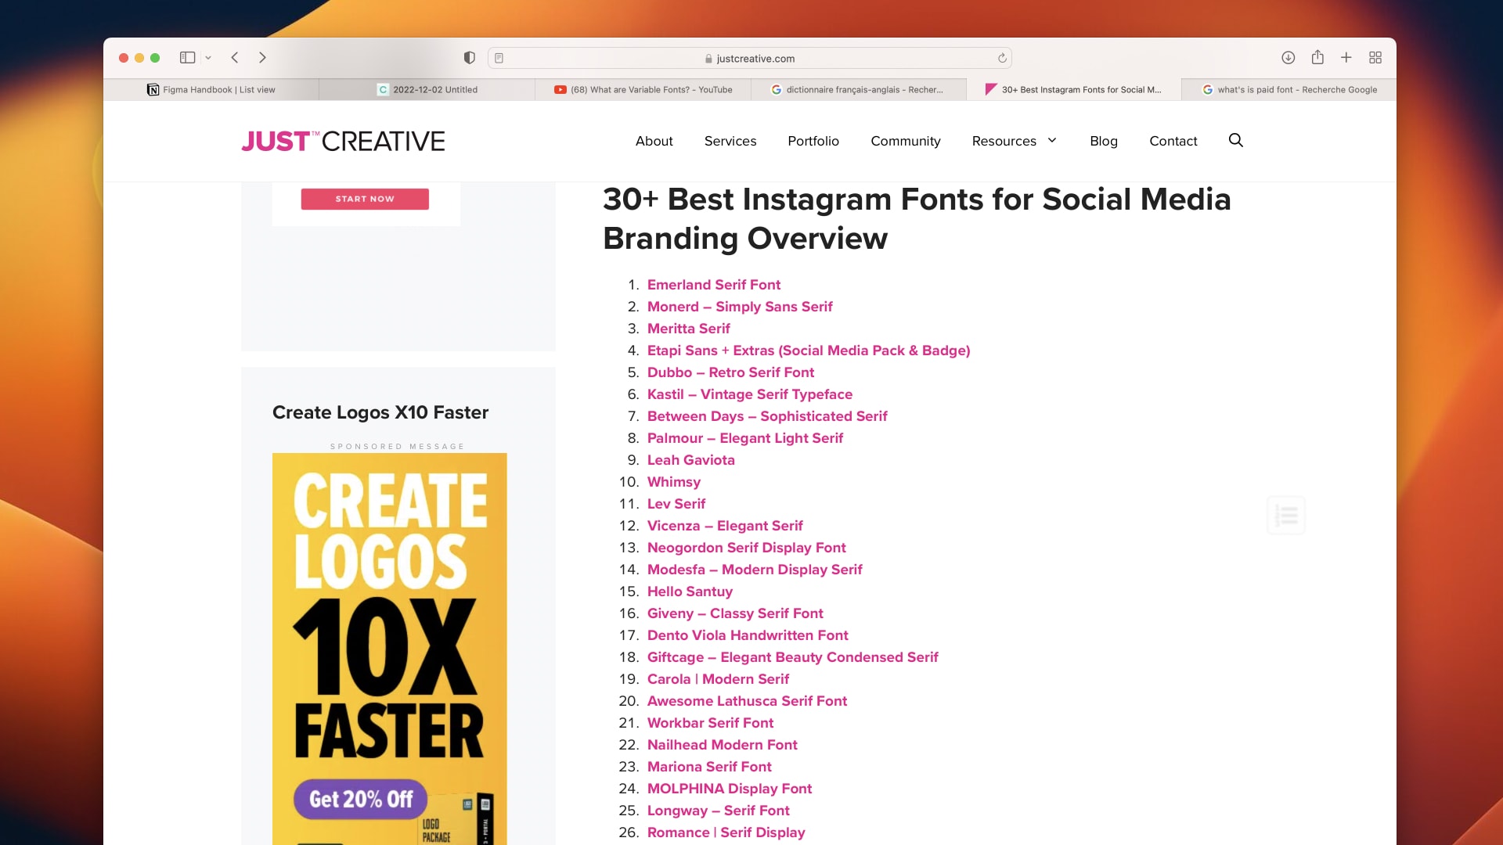Click the Reader view icon in address bar
The image size is (1503, 845).
(x=499, y=58)
